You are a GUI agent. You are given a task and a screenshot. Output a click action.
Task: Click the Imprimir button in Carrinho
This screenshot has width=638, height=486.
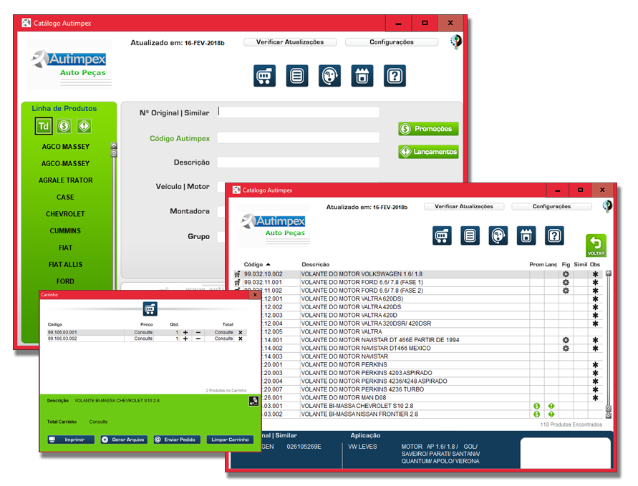(x=71, y=439)
